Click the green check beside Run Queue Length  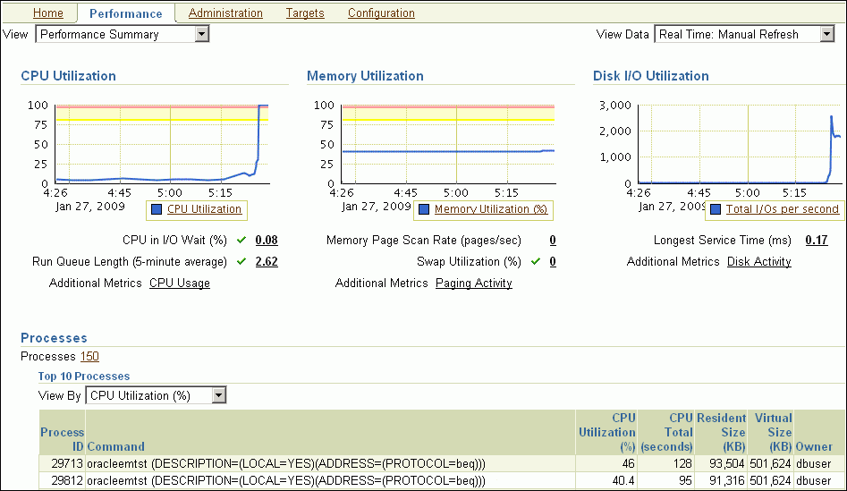241,261
